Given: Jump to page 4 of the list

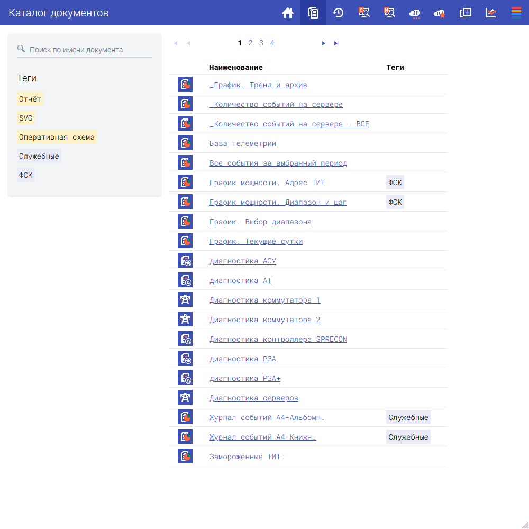Looking at the screenshot, I should click(x=272, y=43).
